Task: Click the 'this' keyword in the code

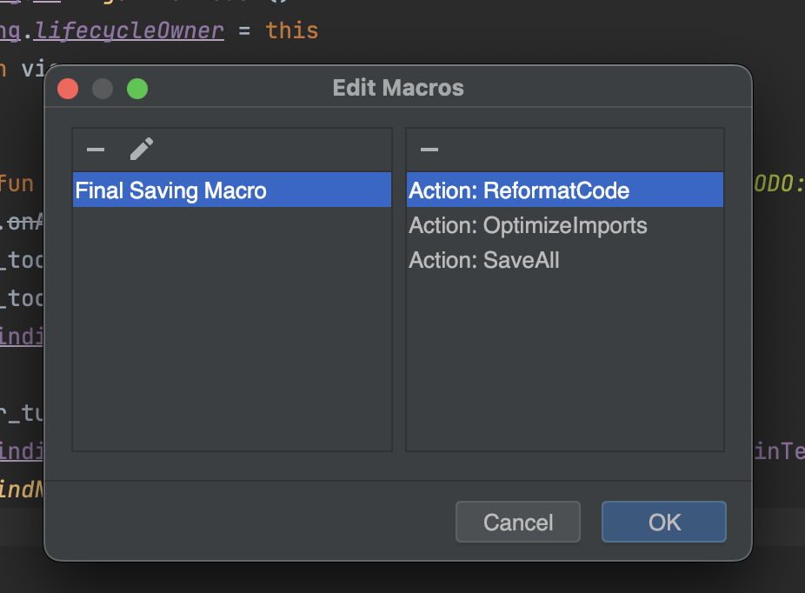Action: click(292, 31)
